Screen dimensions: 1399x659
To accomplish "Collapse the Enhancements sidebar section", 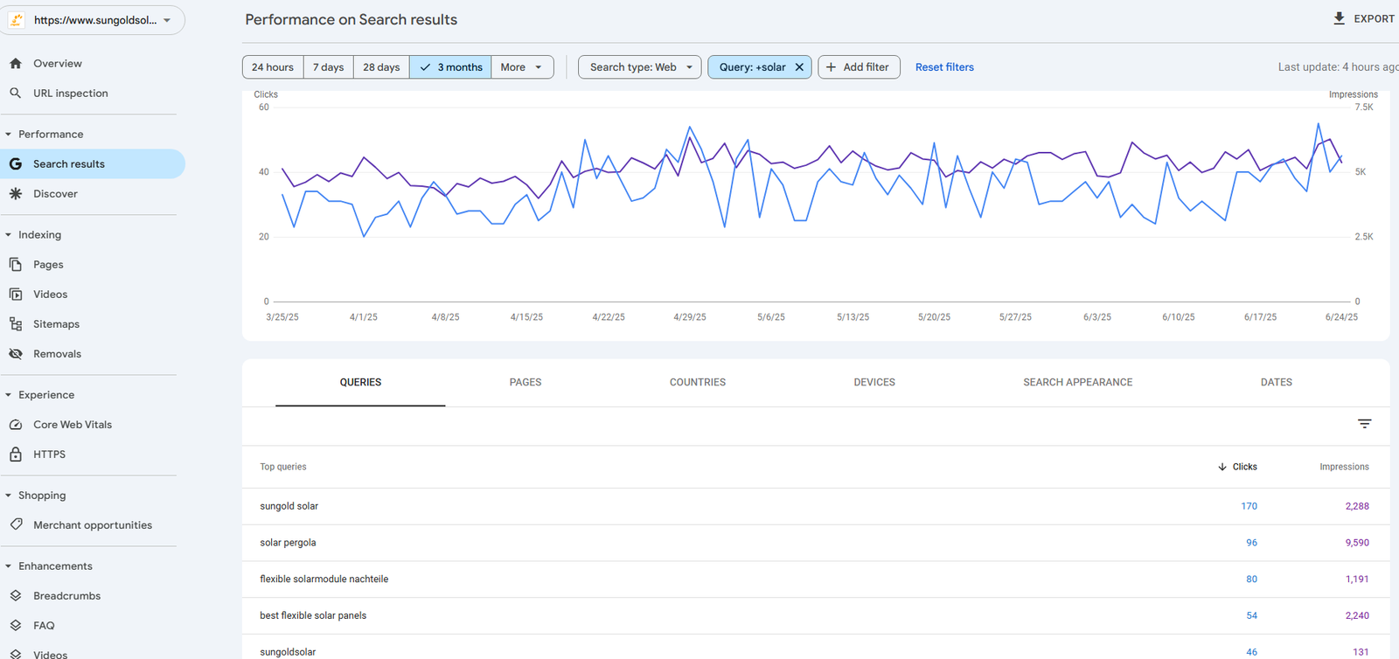I will point(9,566).
